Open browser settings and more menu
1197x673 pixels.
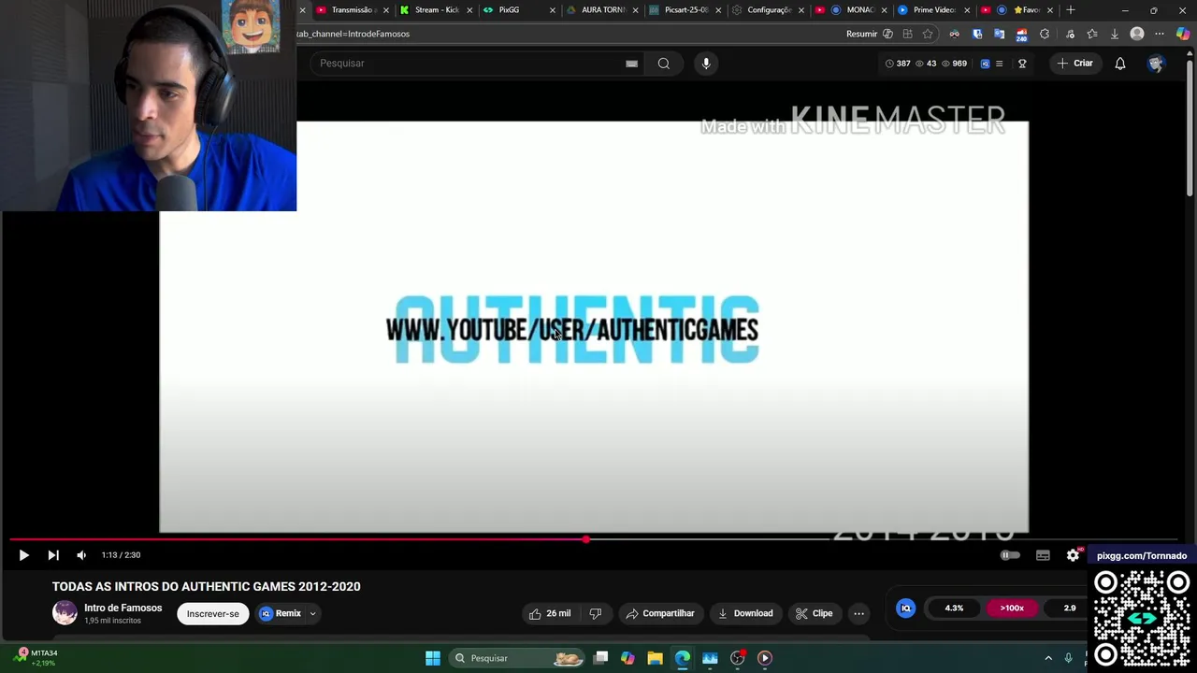pyautogui.click(x=1160, y=34)
